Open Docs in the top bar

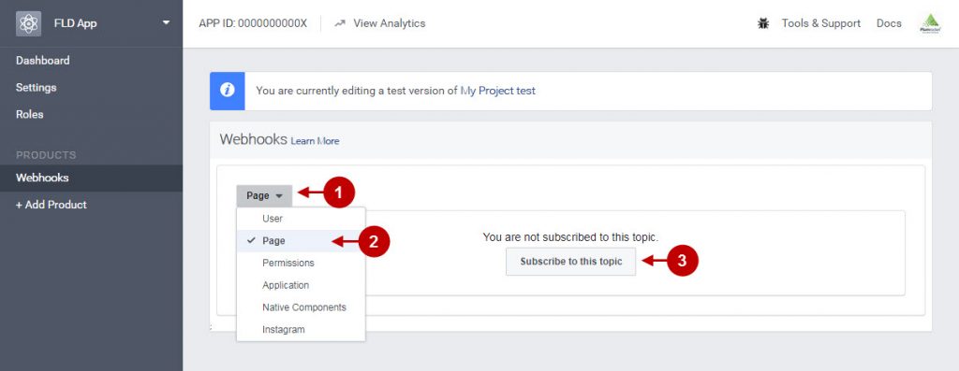(x=889, y=23)
